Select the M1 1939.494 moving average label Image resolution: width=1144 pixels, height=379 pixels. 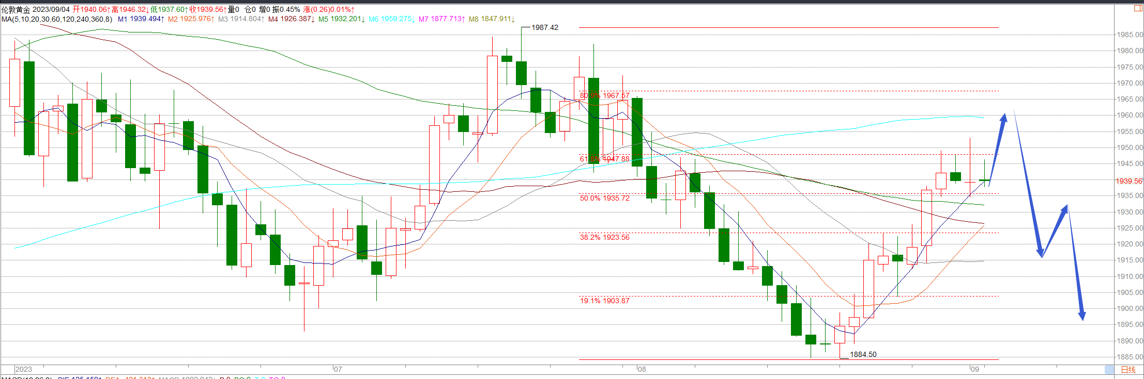pos(141,19)
